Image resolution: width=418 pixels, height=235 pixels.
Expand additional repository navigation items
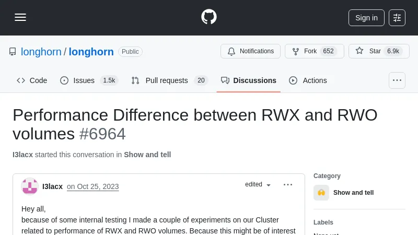point(397,80)
